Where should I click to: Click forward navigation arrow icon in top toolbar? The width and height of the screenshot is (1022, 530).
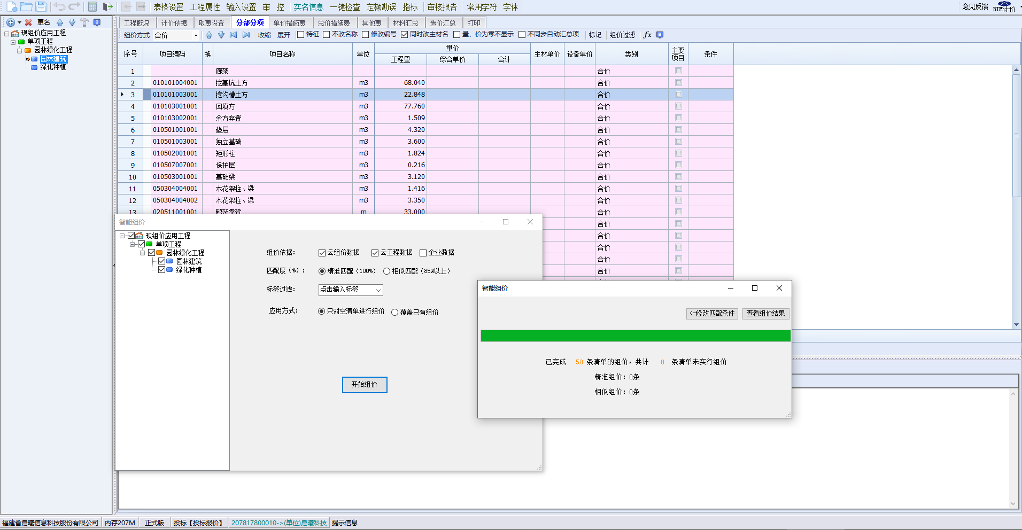pyautogui.click(x=141, y=6)
